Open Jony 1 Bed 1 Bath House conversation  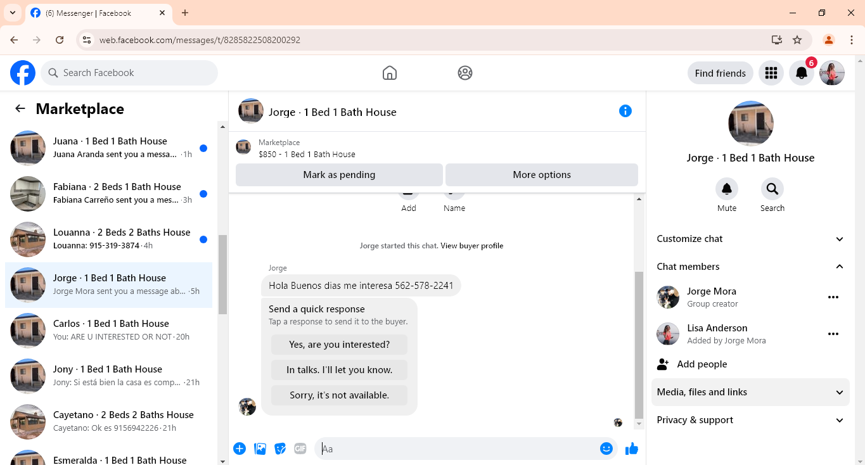click(109, 376)
